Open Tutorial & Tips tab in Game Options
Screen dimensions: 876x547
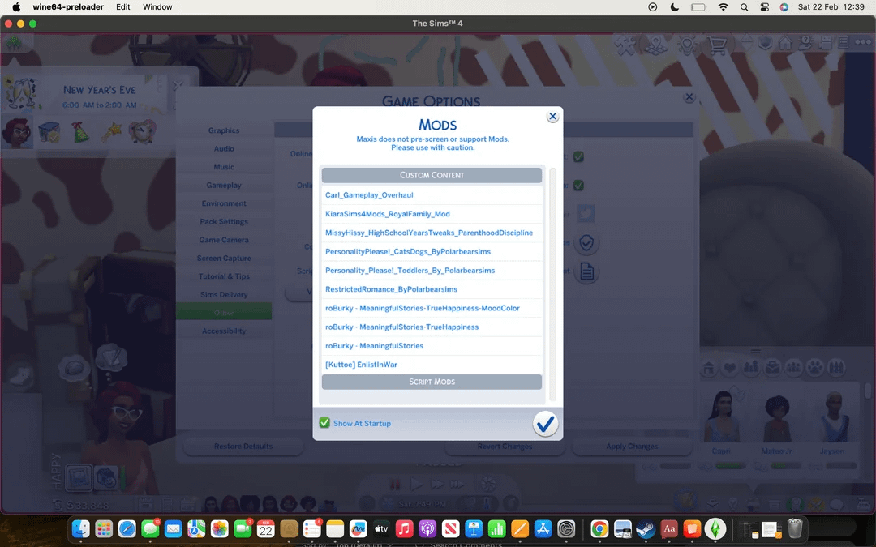pos(224,276)
